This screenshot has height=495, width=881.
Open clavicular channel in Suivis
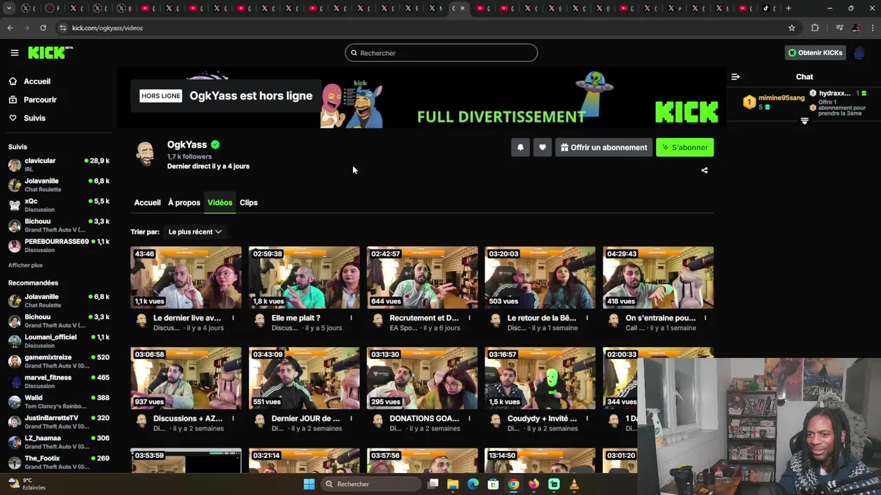coord(59,164)
